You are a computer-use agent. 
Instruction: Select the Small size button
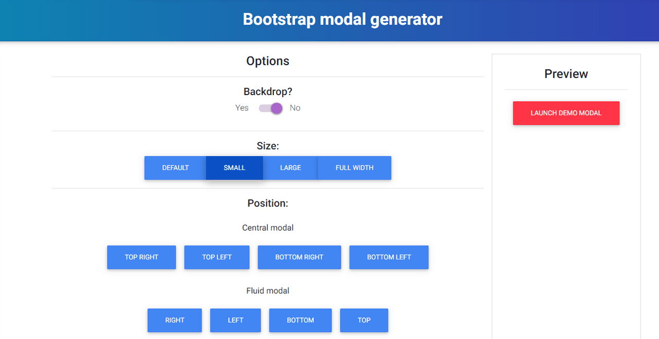coord(235,168)
